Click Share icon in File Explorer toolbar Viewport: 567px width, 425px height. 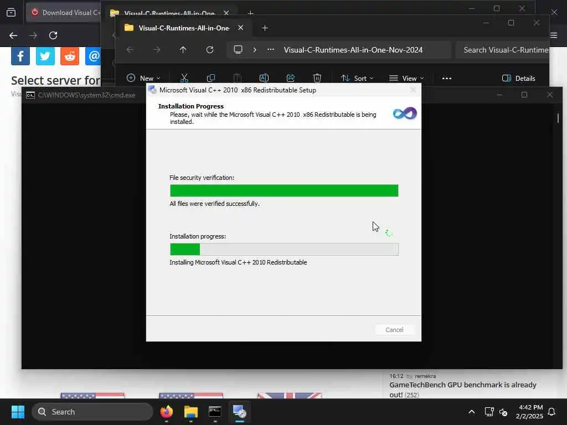point(291,78)
